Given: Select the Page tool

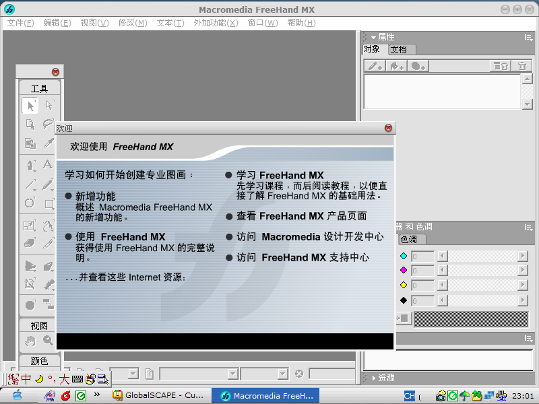Looking at the screenshot, I should point(30,125).
